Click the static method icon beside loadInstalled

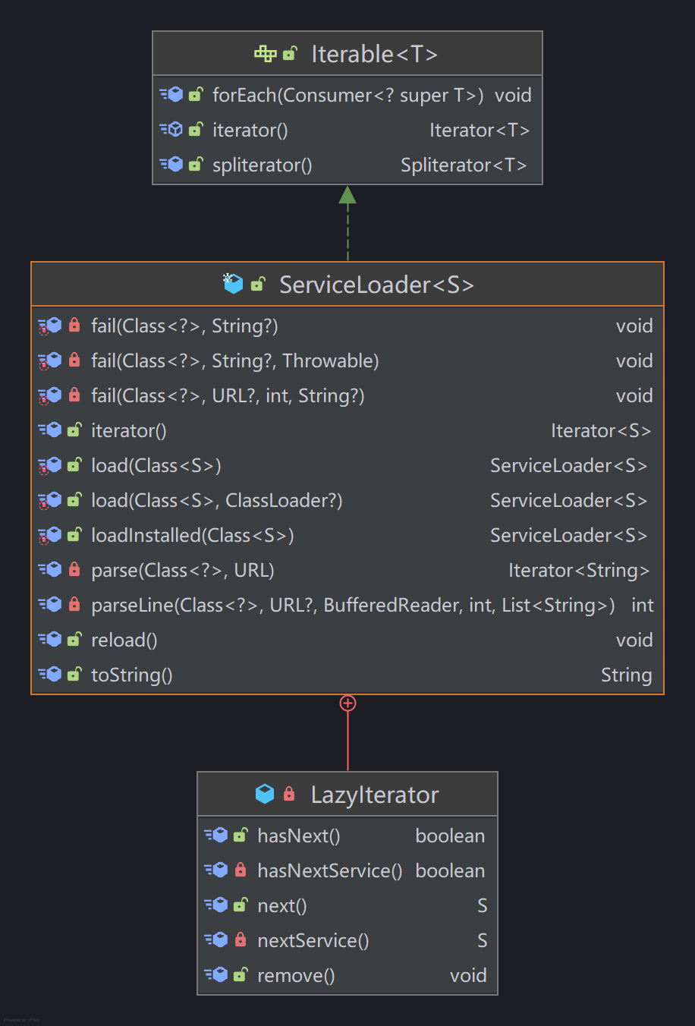50,535
